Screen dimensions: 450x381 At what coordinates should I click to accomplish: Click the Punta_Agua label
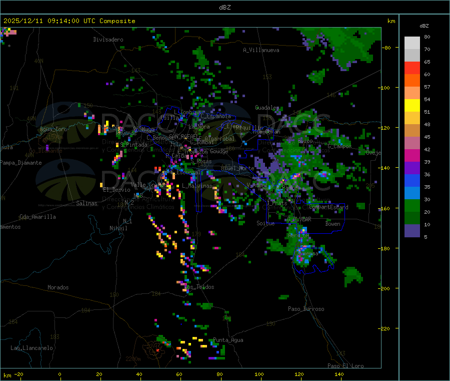point(228,340)
